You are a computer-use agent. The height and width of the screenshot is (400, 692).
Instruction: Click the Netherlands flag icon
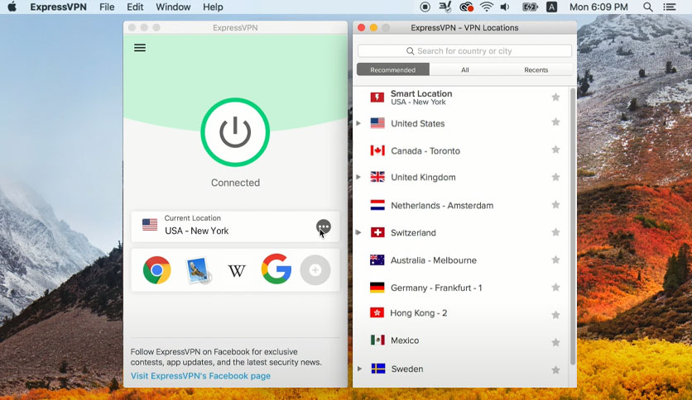pyautogui.click(x=377, y=205)
